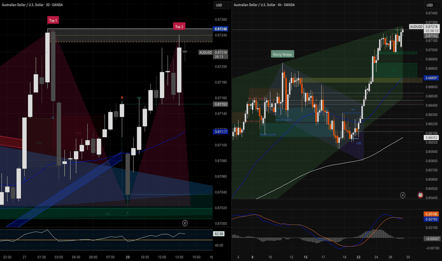This screenshot has width=442, height=261.
Task: Click the AUDUSD price tag on the 30-minute chart
Action: point(206,53)
